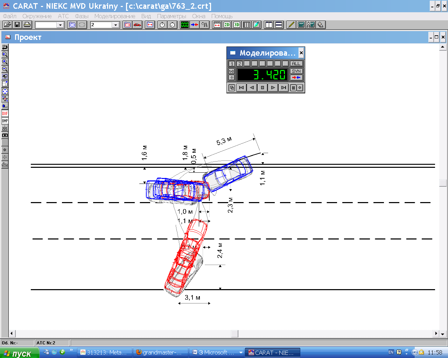The width and height of the screenshot is (448, 358).
Task: Click the scroll left arrow of horizontal scrollbar
Action: (x=12, y=334)
